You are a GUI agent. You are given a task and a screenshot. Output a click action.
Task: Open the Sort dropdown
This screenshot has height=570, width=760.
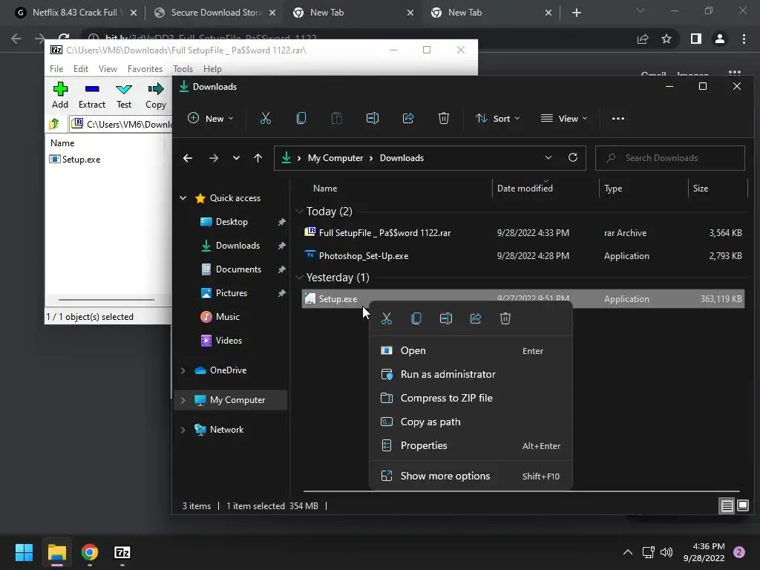(498, 118)
